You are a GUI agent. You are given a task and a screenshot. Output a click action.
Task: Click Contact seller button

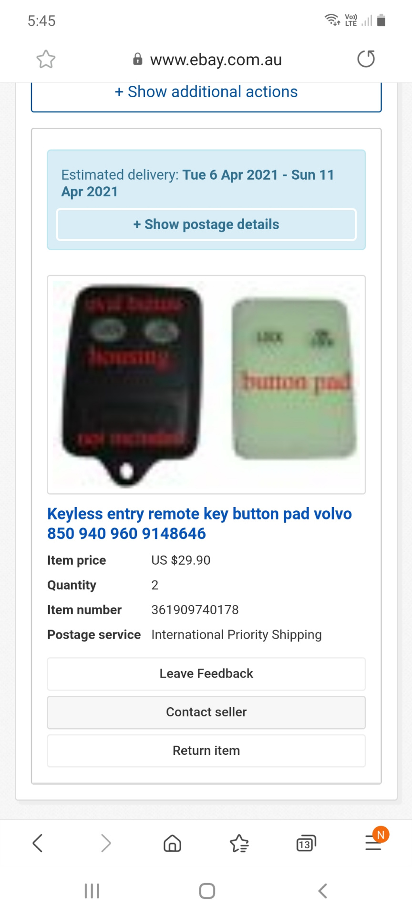[206, 712]
